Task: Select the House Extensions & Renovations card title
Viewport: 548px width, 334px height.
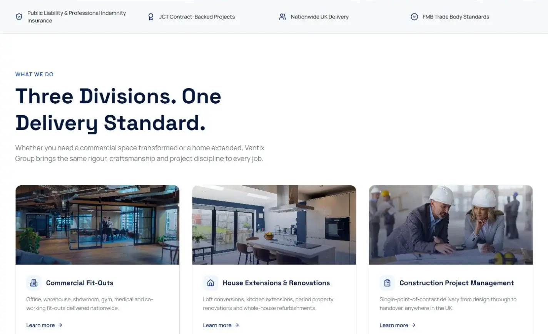Action: coord(276,283)
